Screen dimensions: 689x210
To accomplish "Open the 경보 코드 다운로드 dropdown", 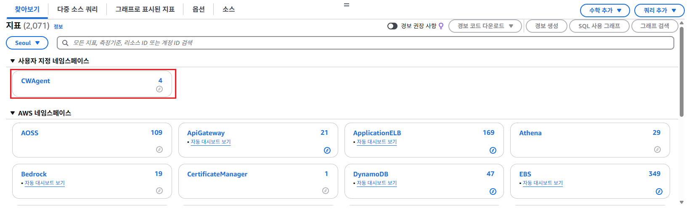I will click(x=485, y=26).
